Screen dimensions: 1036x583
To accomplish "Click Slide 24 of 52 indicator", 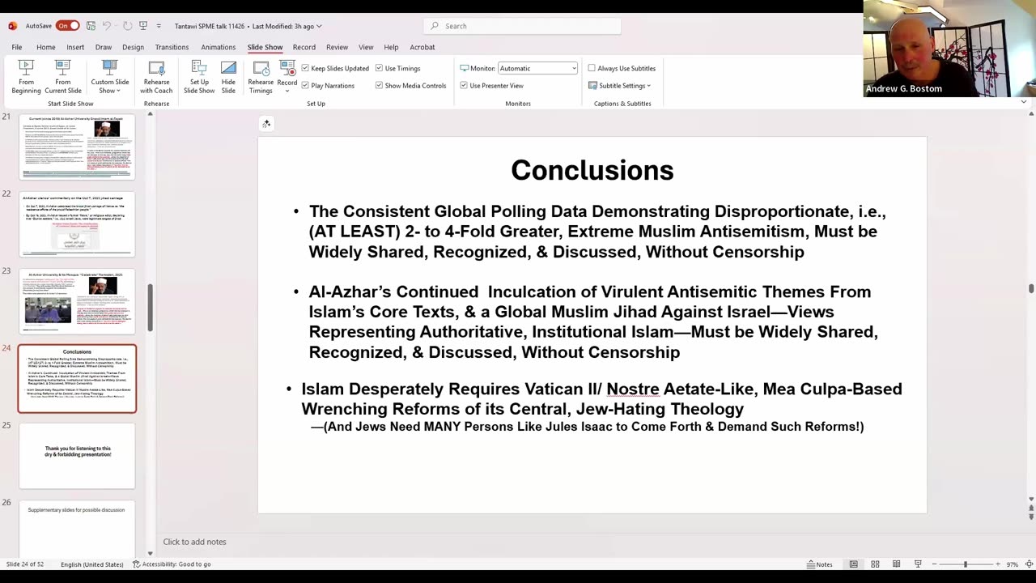I will point(25,564).
